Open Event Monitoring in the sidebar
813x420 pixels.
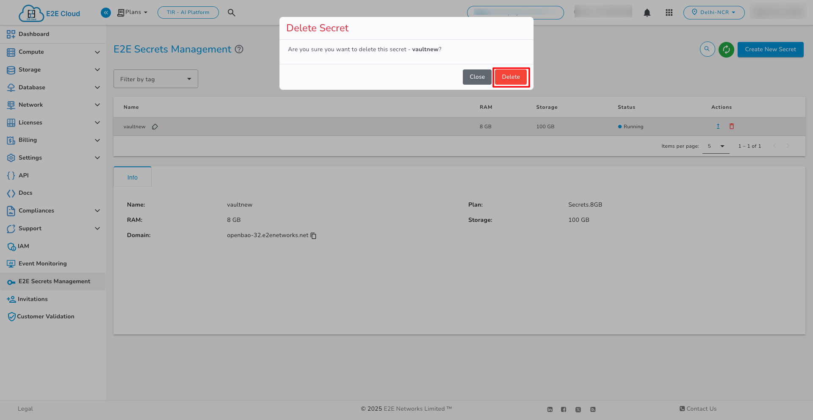53,264
